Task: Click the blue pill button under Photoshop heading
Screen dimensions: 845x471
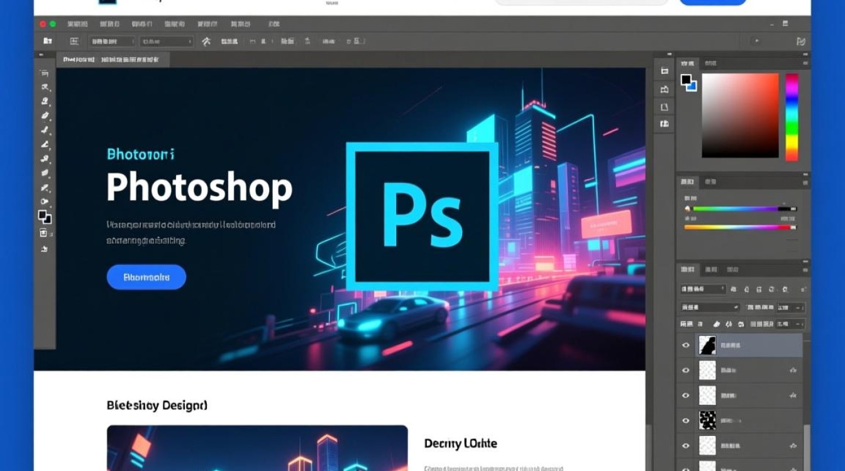Action: click(146, 277)
